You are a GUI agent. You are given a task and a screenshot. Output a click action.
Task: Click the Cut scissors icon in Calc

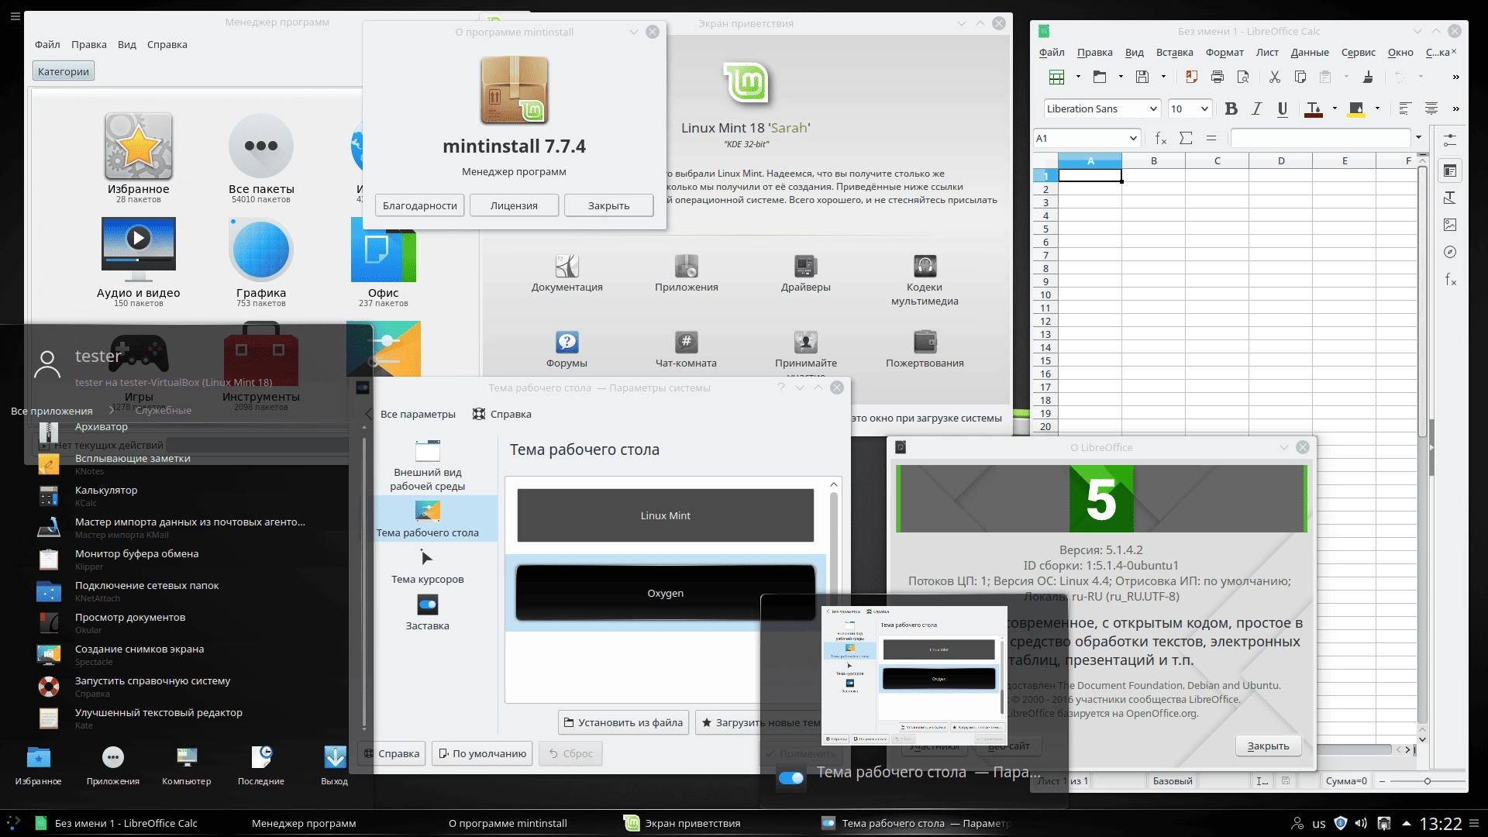pyautogui.click(x=1275, y=77)
